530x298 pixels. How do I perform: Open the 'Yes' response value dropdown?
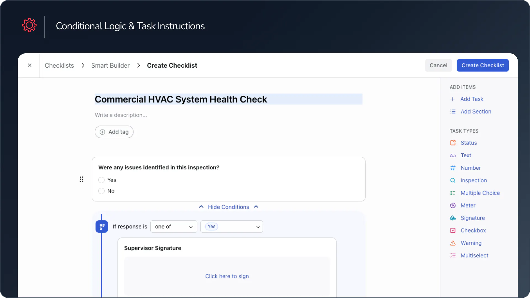tap(231, 226)
